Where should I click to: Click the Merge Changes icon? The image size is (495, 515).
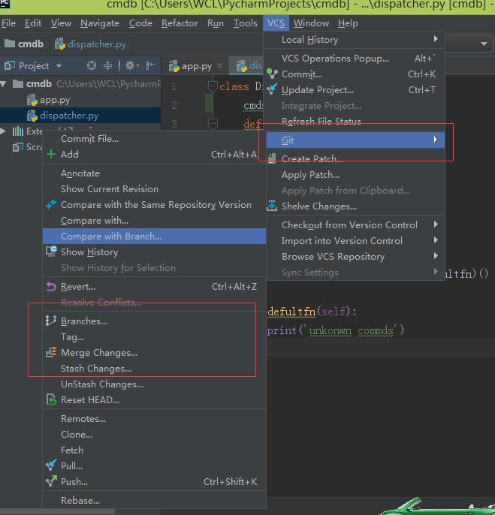click(51, 352)
